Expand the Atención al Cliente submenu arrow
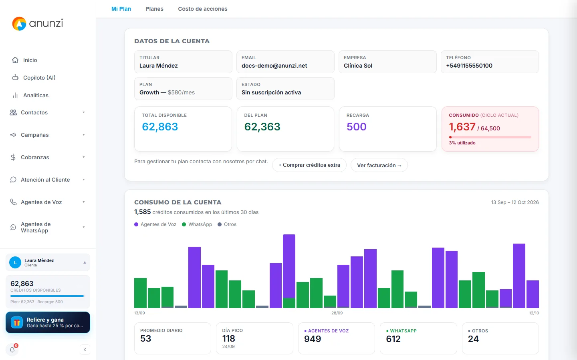The image size is (577, 360). pos(84,180)
